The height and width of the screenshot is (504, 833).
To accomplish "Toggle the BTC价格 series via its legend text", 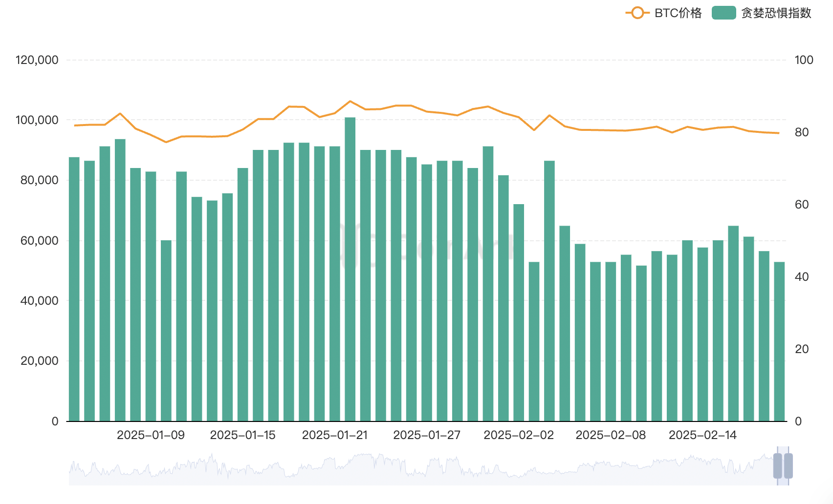I will 678,13.
